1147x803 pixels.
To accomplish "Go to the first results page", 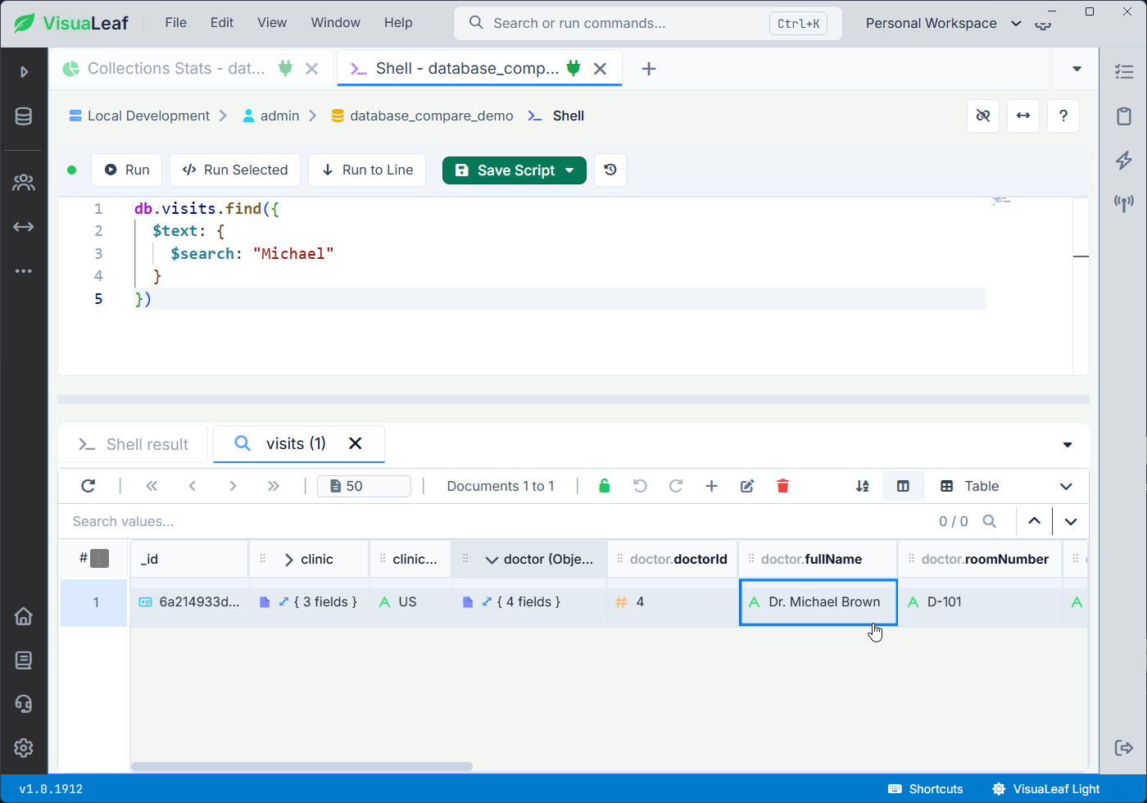I will pyautogui.click(x=152, y=486).
